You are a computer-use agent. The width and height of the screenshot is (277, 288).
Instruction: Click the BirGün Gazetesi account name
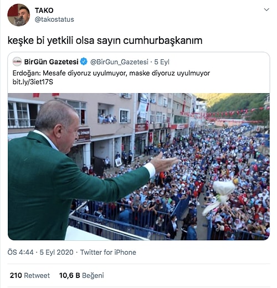point(52,62)
